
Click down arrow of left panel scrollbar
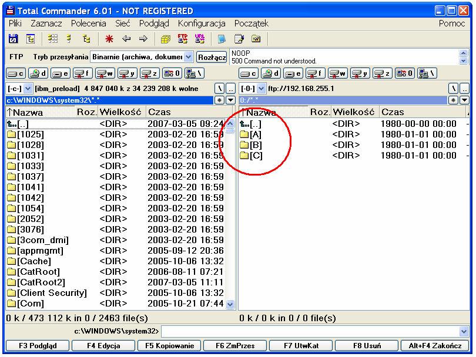(x=230, y=304)
